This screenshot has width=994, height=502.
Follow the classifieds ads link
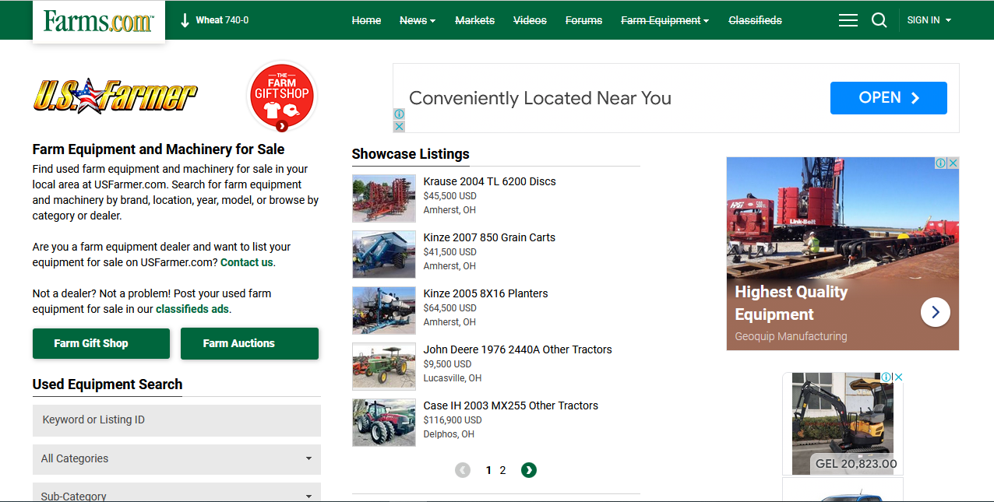point(192,309)
